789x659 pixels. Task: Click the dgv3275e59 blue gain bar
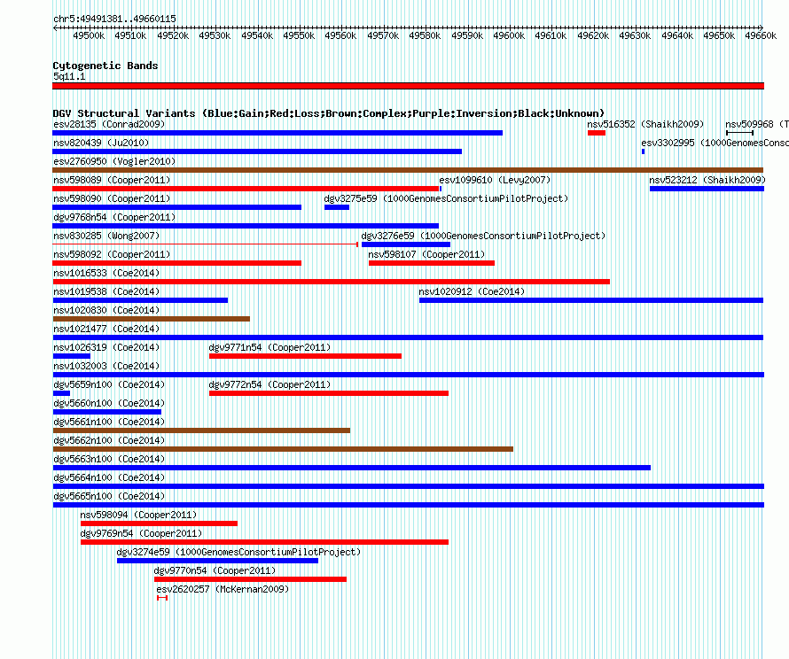(337, 207)
